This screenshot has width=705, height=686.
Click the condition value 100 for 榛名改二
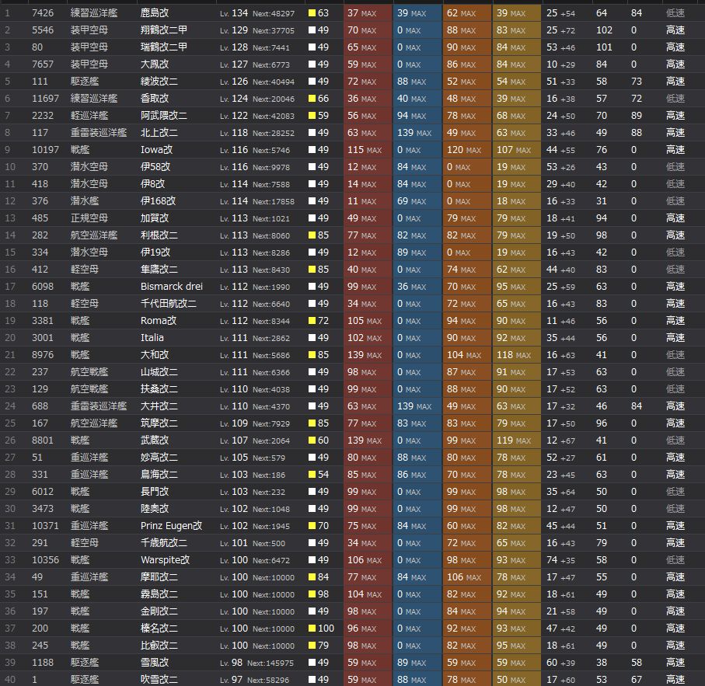[x=326, y=628]
